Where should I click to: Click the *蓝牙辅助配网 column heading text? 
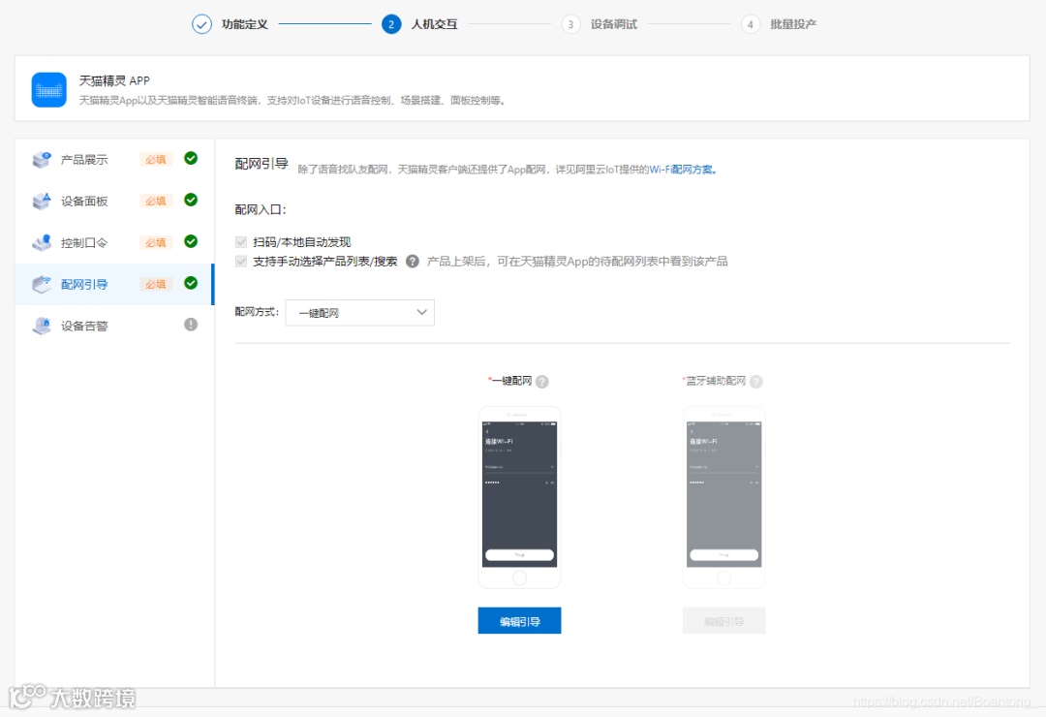point(714,381)
